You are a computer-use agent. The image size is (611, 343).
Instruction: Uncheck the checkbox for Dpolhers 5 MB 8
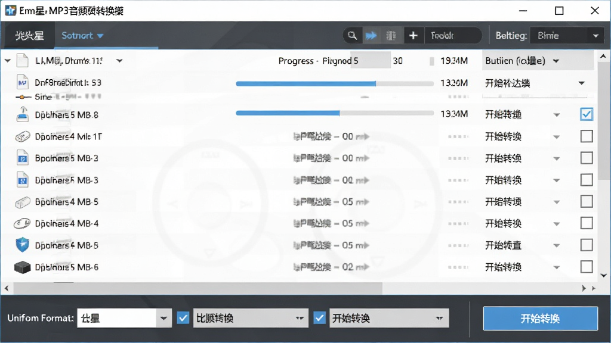point(587,114)
